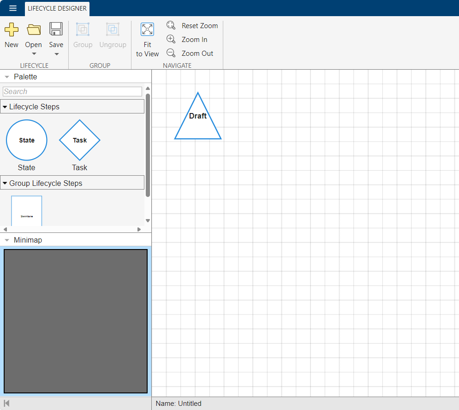Image resolution: width=459 pixels, height=410 pixels.
Task: Click the palette Search field
Action: (x=72, y=92)
